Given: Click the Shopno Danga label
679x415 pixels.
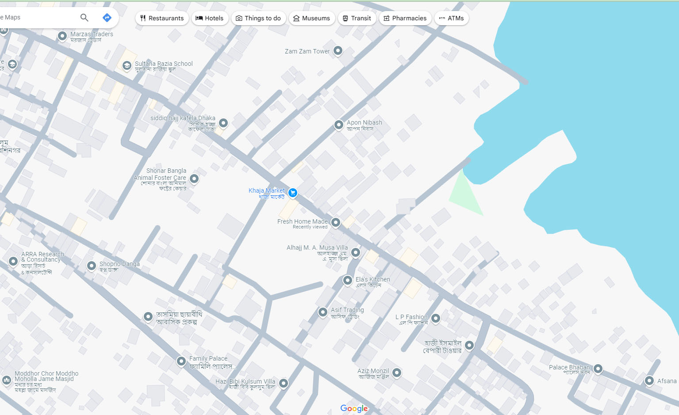Looking at the screenshot, I should click(119, 264).
